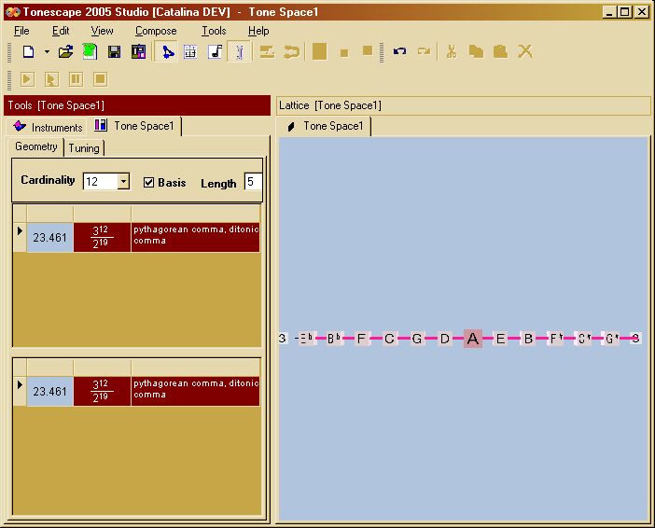Select the Tone Space1 tab in Tools panel

click(135, 126)
